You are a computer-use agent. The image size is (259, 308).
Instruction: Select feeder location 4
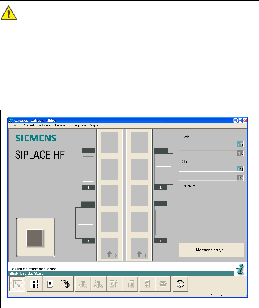[x=85, y=222]
